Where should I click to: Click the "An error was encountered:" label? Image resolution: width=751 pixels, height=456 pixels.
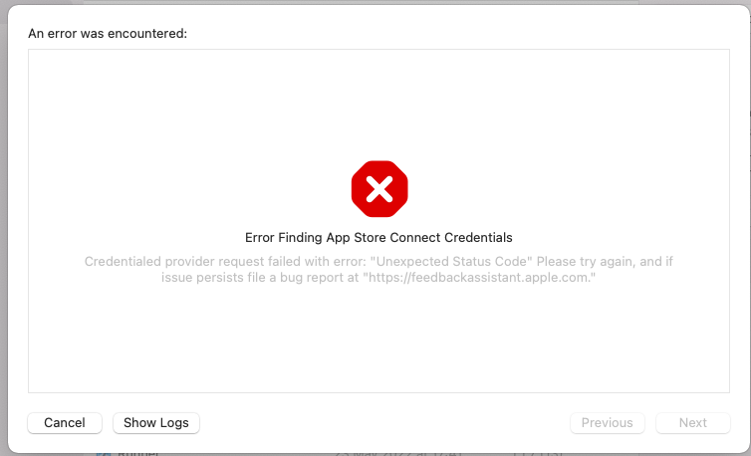pyautogui.click(x=108, y=34)
